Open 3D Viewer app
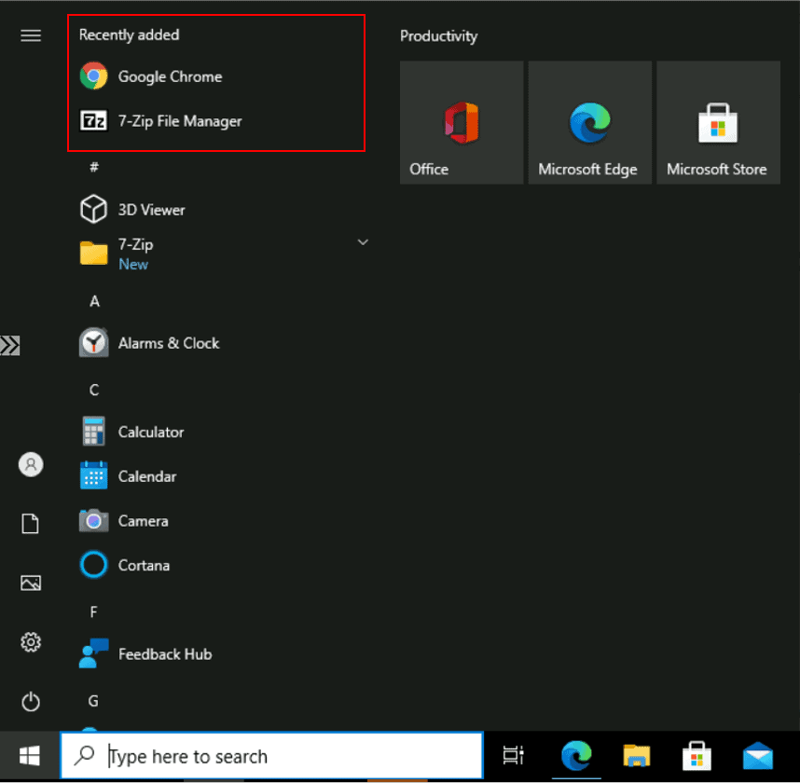 tap(132, 210)
